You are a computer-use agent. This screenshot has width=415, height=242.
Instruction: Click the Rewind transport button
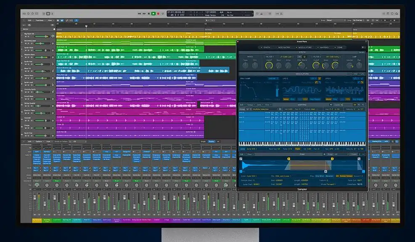pyautogui.click(x=139, y=13)
